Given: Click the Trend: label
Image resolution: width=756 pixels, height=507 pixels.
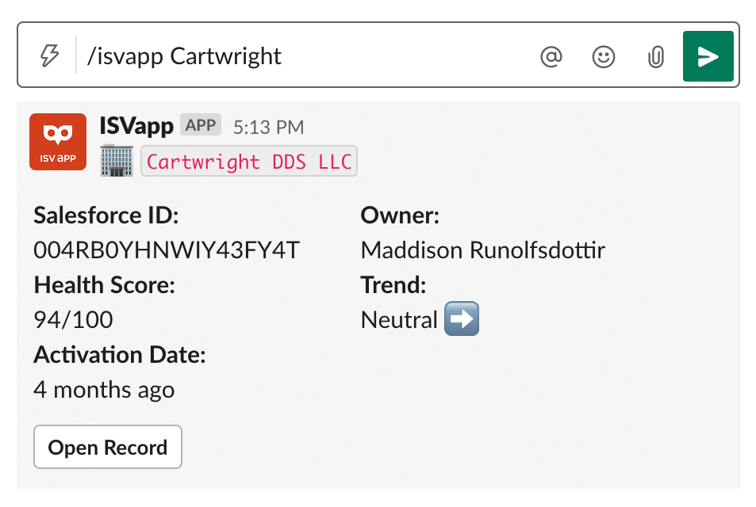Looking at the screenshot, I should coord(393,285).
